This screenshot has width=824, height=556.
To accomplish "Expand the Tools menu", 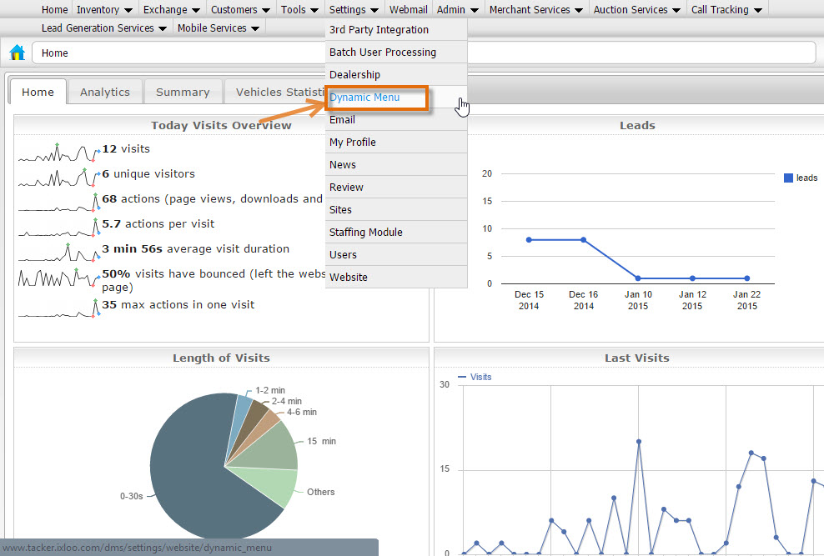I will [299, 9].
